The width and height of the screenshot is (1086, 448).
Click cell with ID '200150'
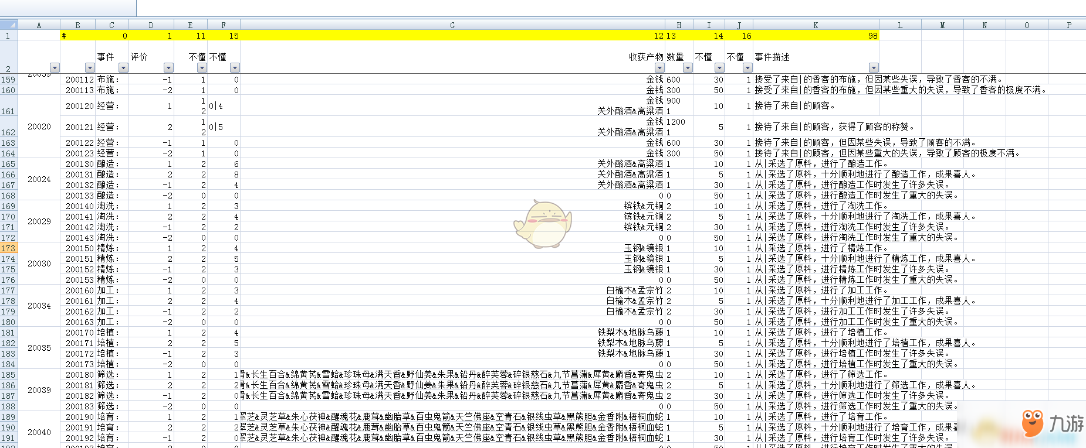click(77, 248)
